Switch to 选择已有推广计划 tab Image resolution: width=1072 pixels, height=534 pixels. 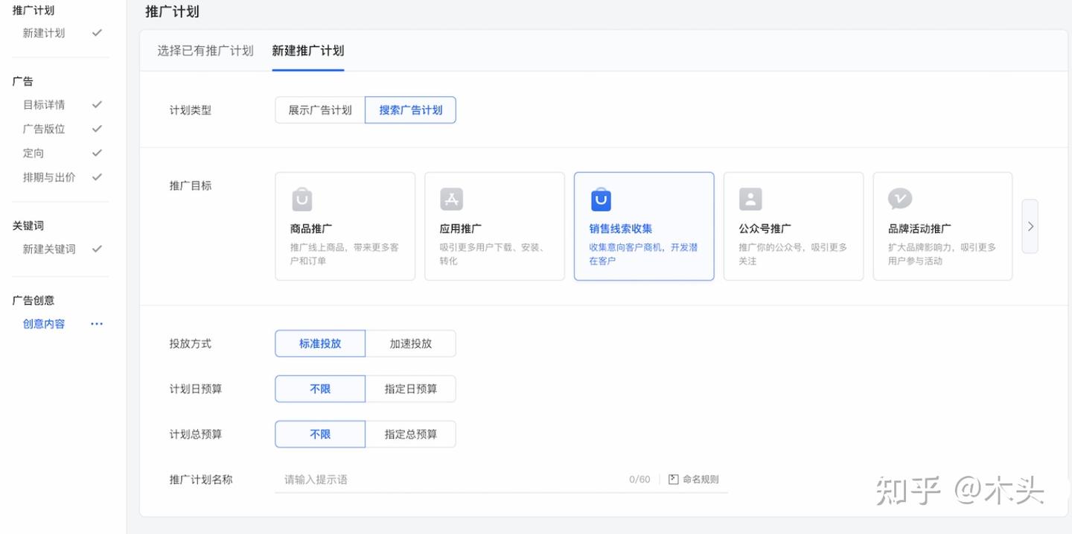pyautogui.click(x=205, y=51)
